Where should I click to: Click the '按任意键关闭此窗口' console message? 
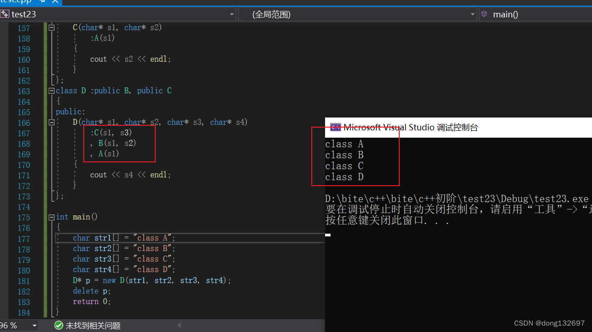point(387,220)
